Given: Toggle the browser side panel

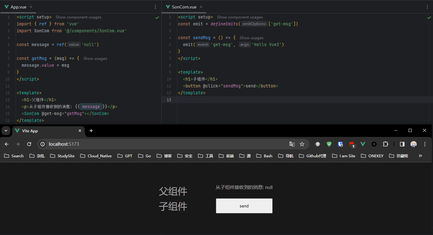Looking at the screenshot, I should tap(402, 144).
